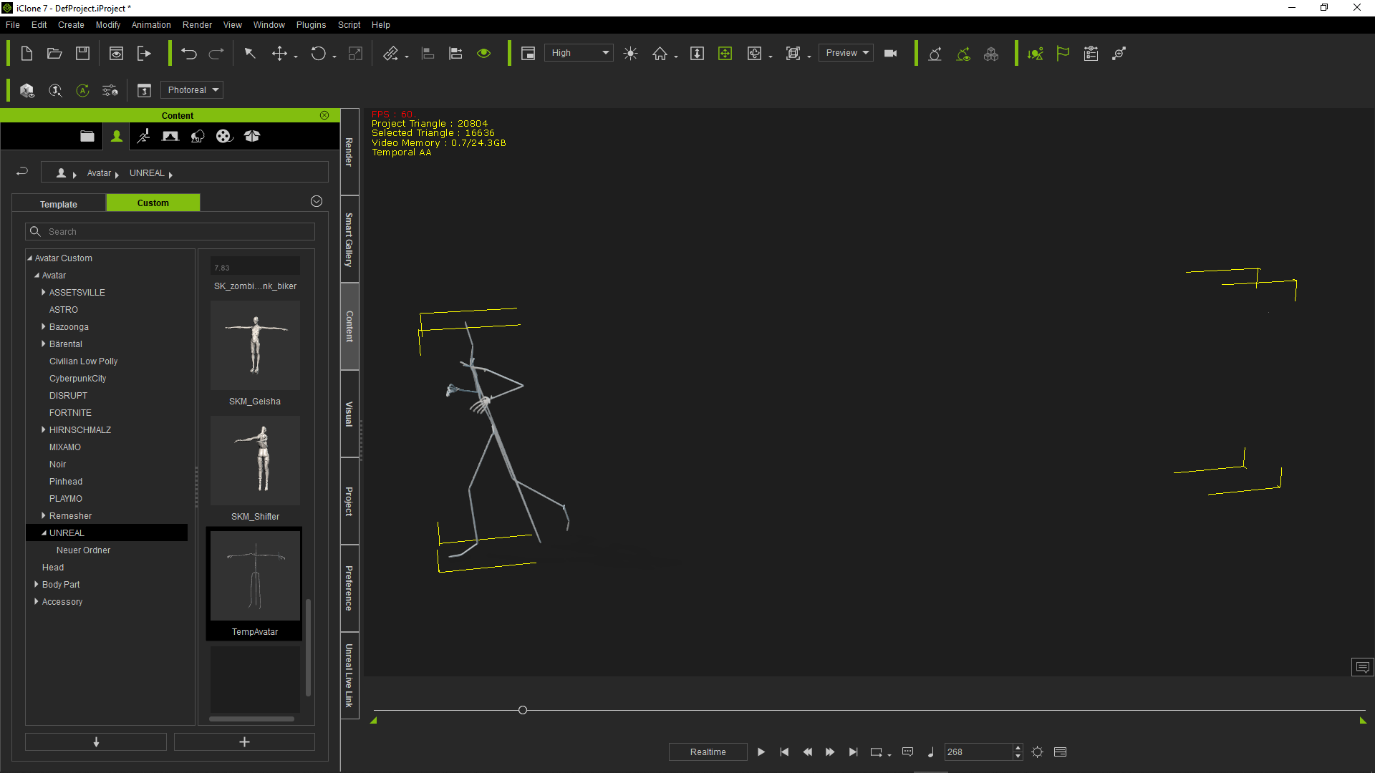1375x773 pixels.
Task: Click the flag marker icon in the toolbar
Action: pos(1063,54)
